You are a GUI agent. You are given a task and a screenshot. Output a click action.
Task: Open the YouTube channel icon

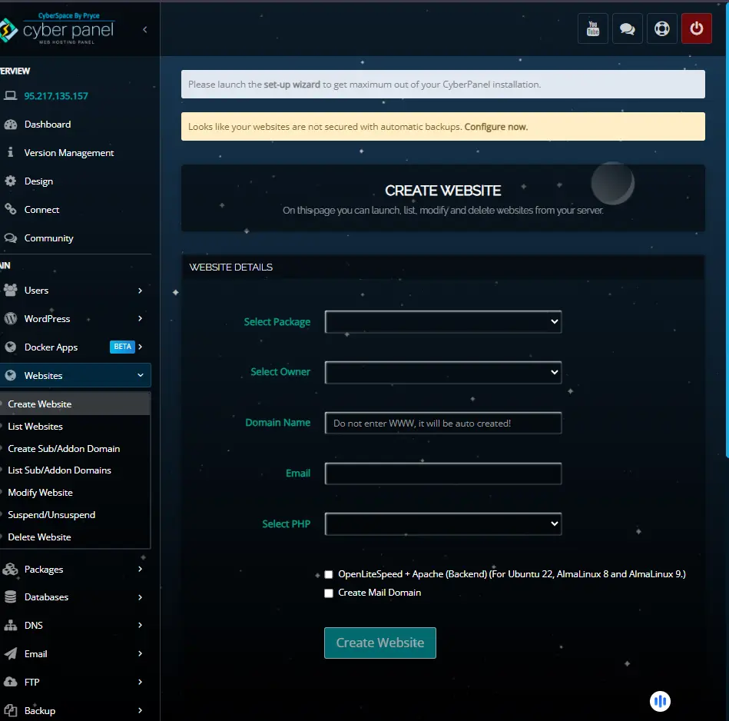pyautogui.click(x=592, y=28)
